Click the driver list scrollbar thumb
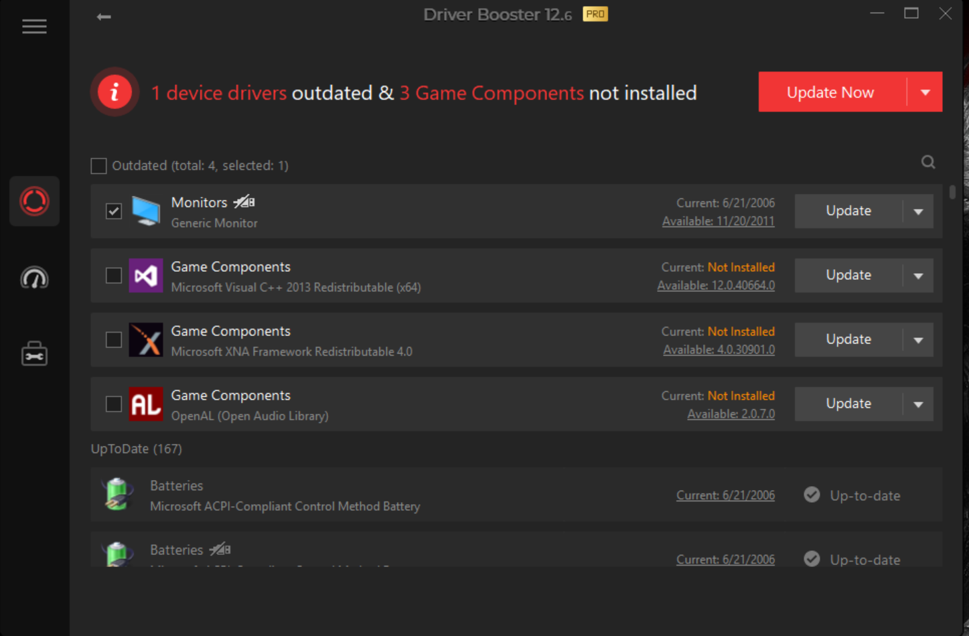The image size is (969, 636). tap(952, 192)
